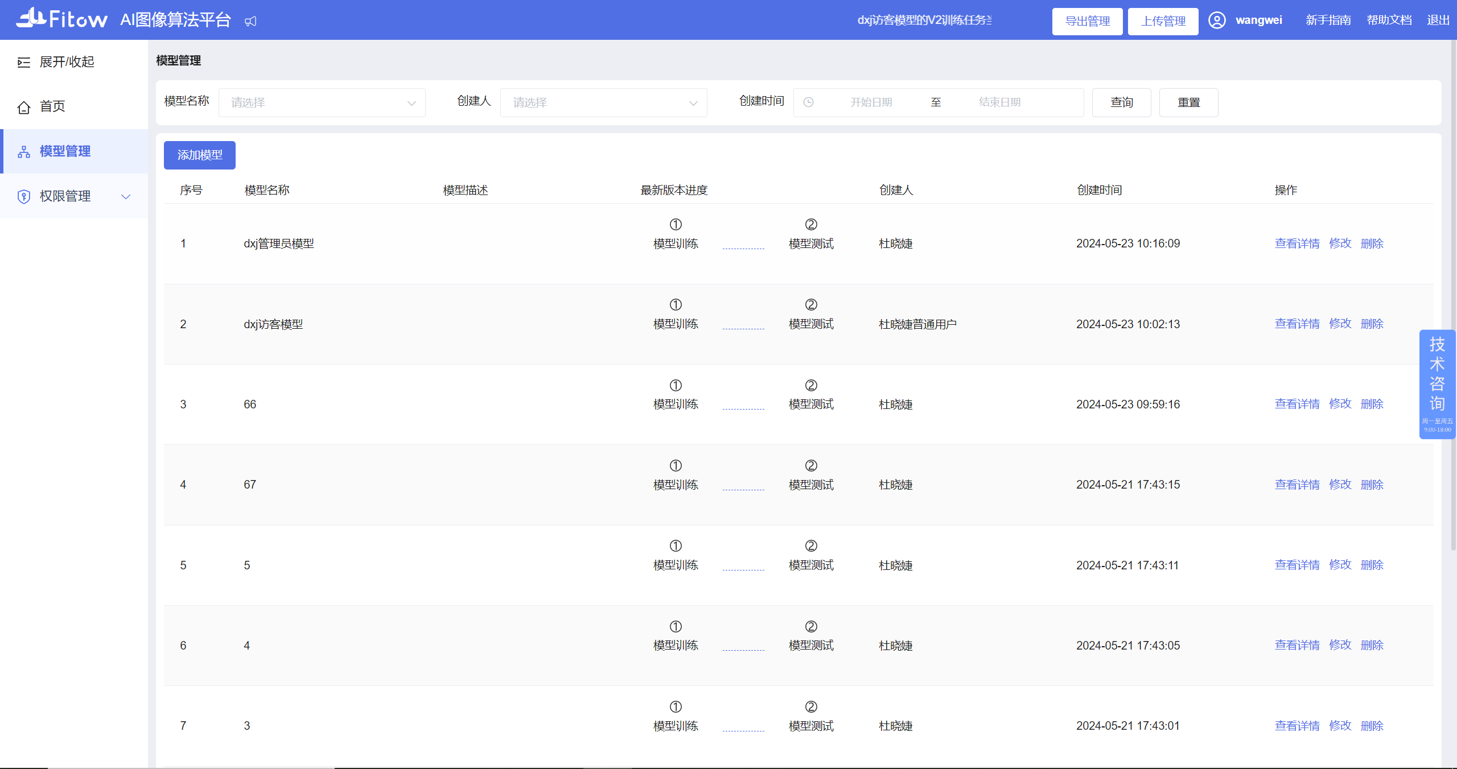
Task: Click creator 杜晓婕普通用户 cell
Action: pyautogui.click(x=917, y=324)
